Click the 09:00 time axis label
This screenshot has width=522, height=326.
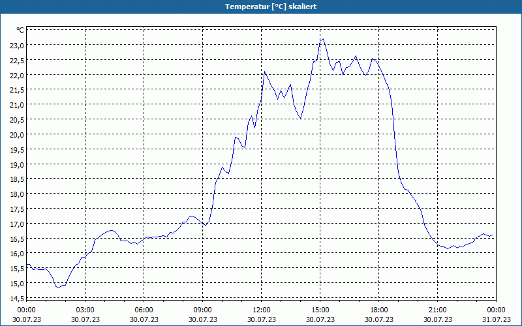203,310
